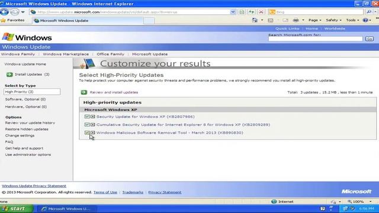Click the Feeds toolbar icon
The height and width of the screenshot is (213, 379).
271,20
